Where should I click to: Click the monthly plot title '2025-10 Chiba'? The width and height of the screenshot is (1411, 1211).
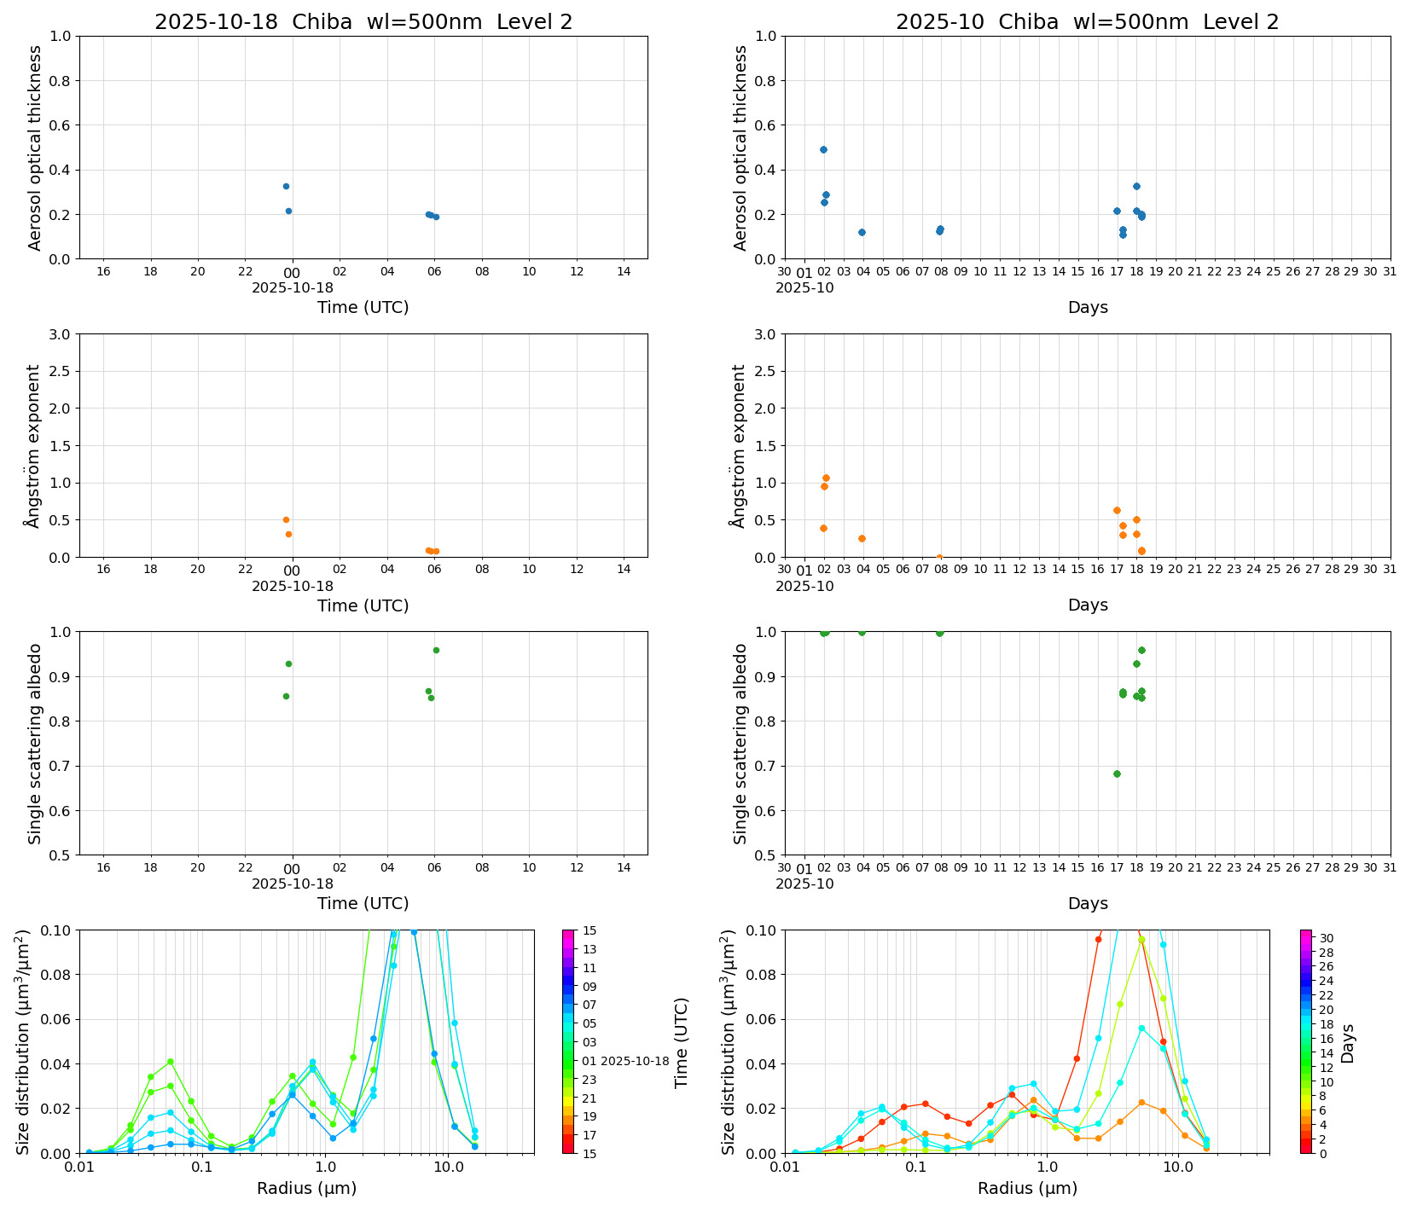click(1087, 22)
